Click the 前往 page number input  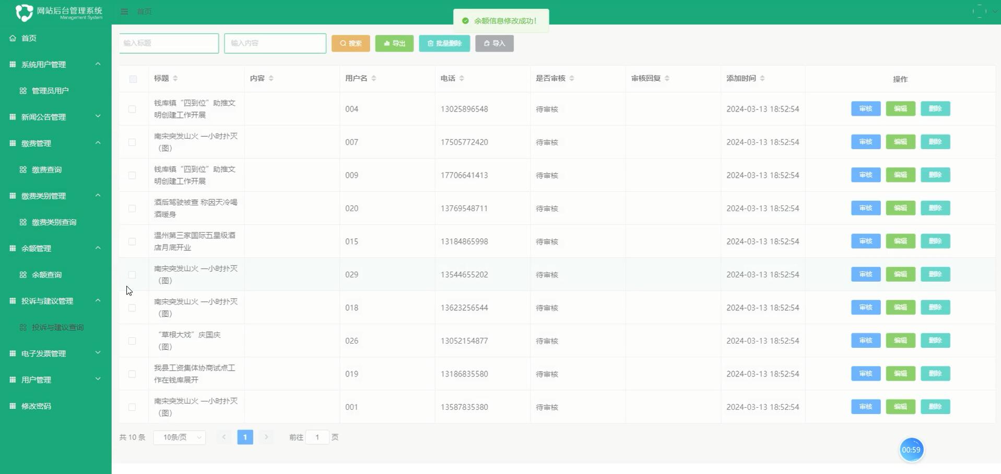tap(317, 437)
